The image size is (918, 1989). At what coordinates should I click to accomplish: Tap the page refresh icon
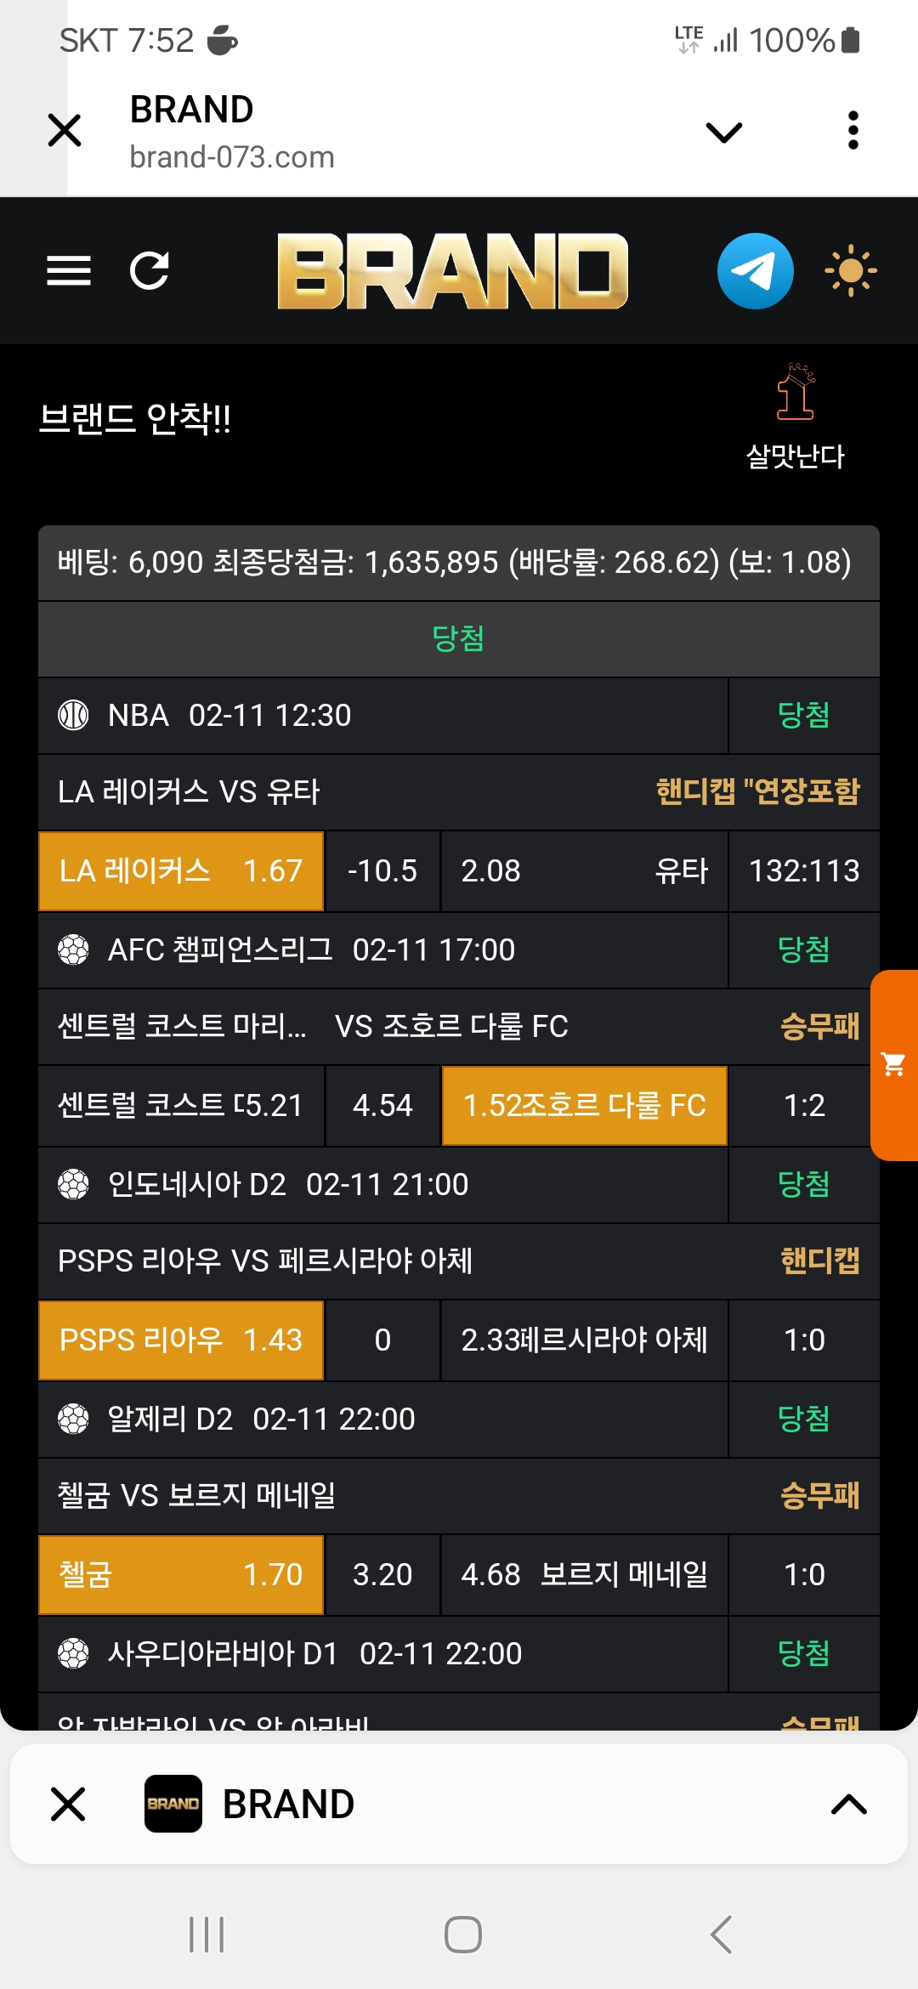pos(150,271)
